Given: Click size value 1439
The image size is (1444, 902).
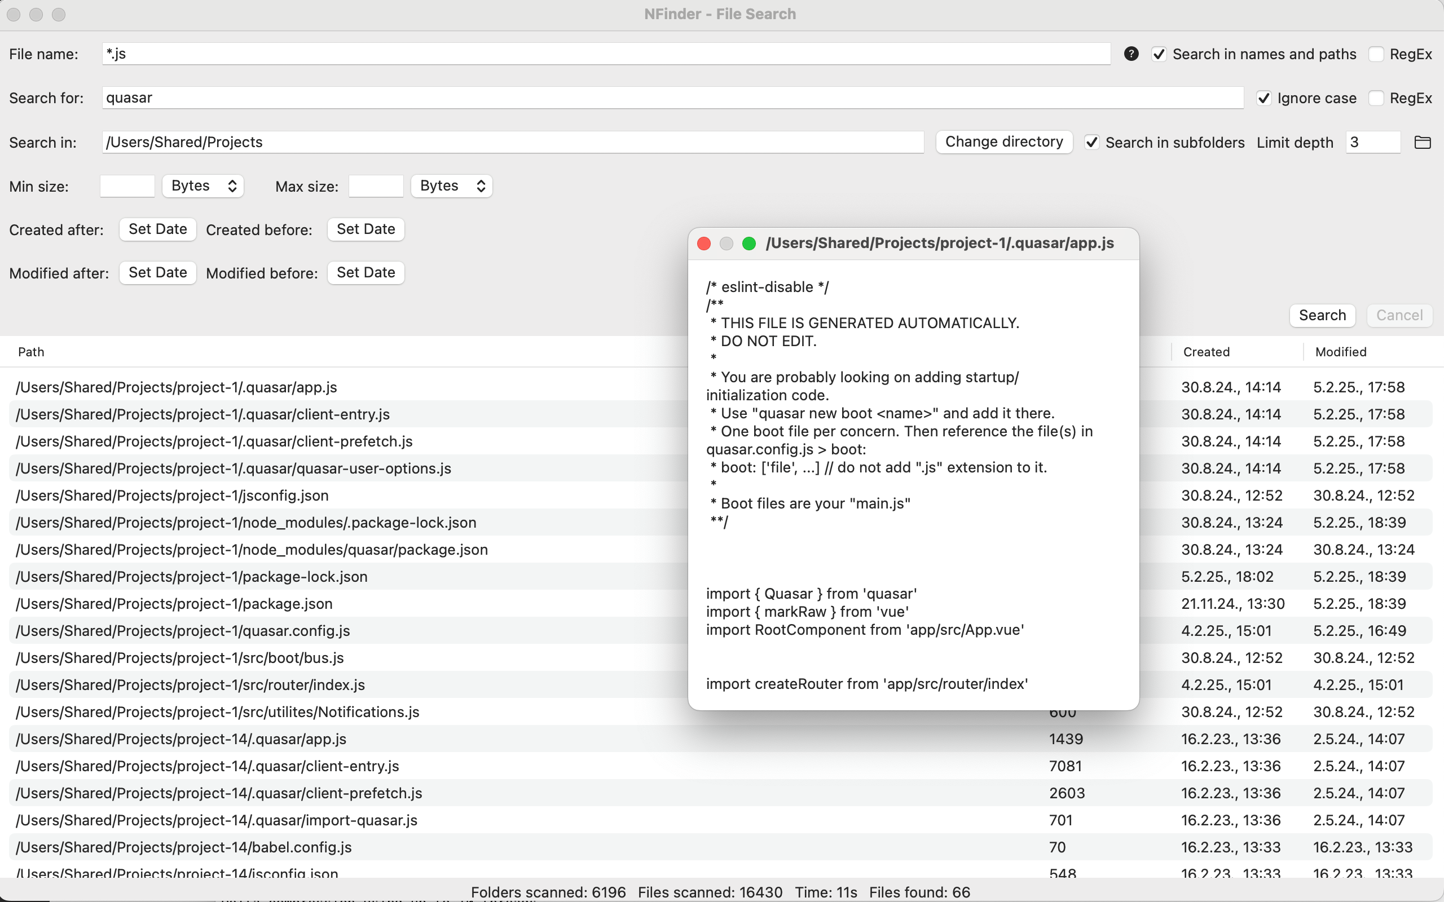Looking at the screenshot, I should pyautogui.click(x=1066, y=739).
